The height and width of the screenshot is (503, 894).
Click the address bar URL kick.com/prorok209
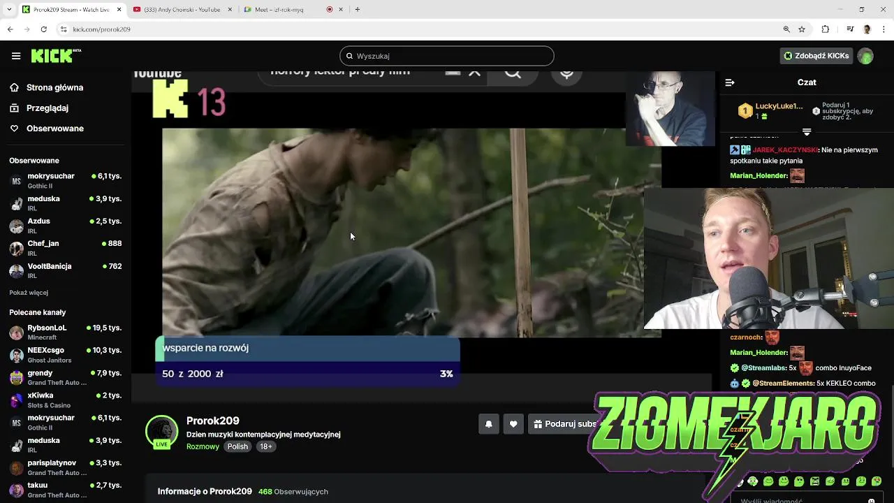(101, 29)
